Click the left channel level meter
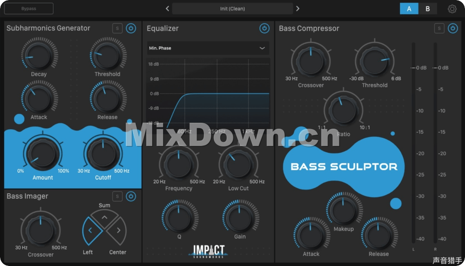This screenshot has height=266, width=465. [413, 142]
